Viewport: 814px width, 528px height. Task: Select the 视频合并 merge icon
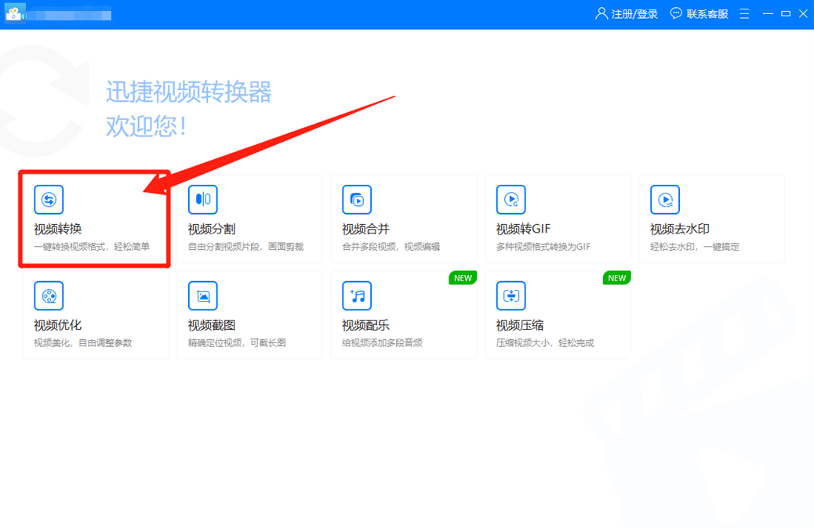[357, 200]
